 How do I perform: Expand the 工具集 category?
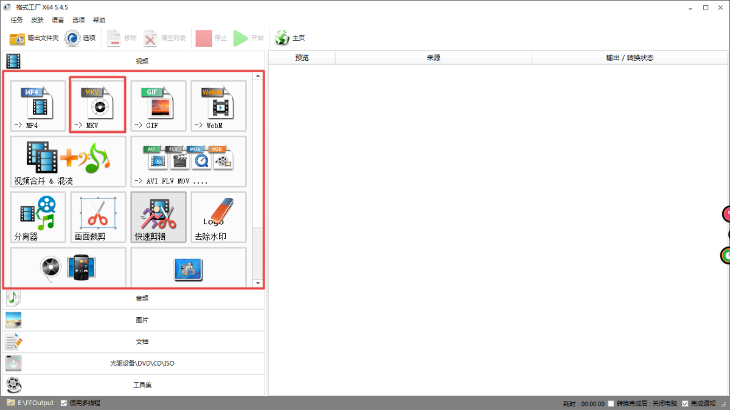coord(134,385)
